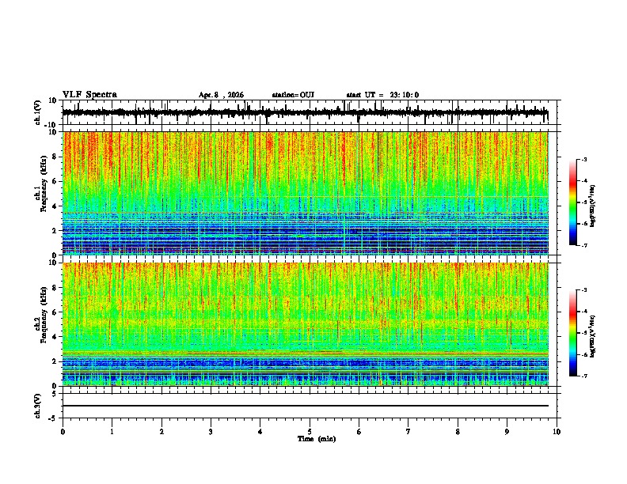Image resolution: width=627 pixels, height=484 pixels.
Task: Click the "4" kHz tick of ch.2 spectrogram
Action: (x=55, y=337)
